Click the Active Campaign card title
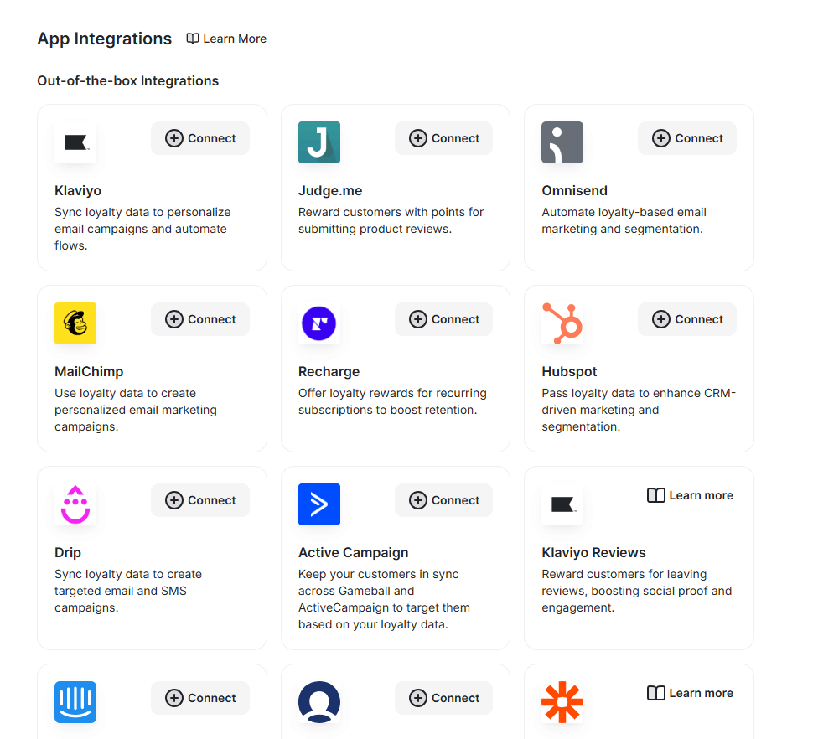This screenshot has width=813, height=739. pyautogui.click(x=353, y=552)
